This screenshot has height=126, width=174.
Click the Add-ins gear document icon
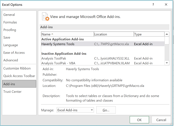tap(46, 17)
